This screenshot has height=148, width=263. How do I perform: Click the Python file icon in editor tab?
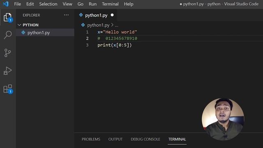tap(81, 15)
